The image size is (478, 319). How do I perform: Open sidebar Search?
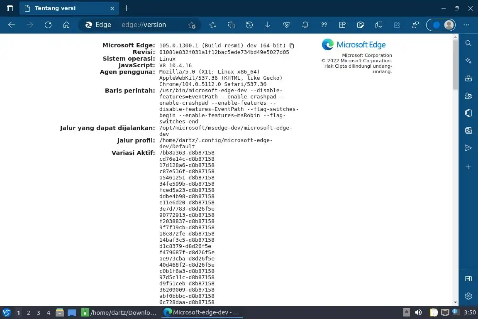[x=468, y=43]
